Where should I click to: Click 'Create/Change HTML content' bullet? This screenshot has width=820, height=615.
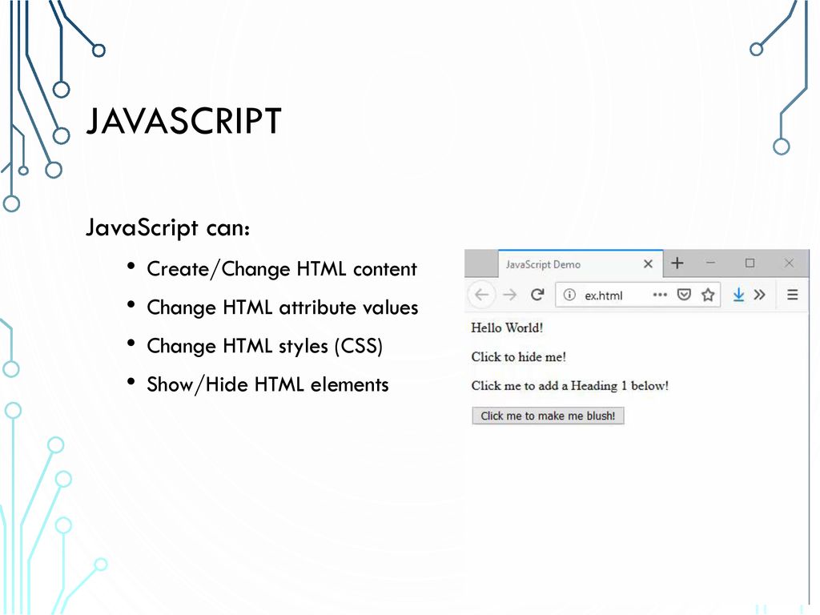coord(281,269)
